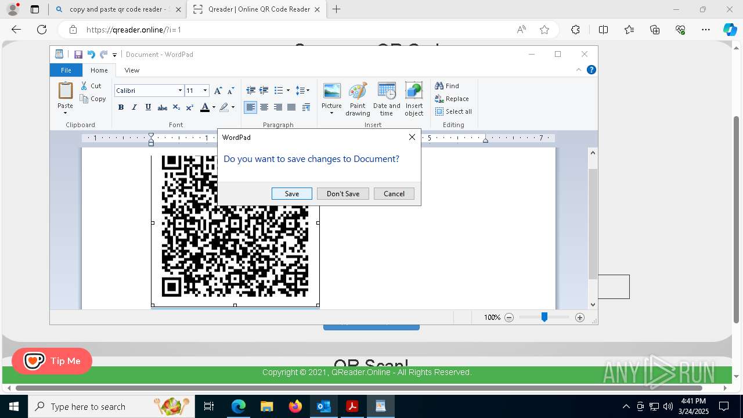Image resolution: width=743 pixels, height=418 pixels.
Task: Click the zoom out minus button
Action: pos(509,318)
